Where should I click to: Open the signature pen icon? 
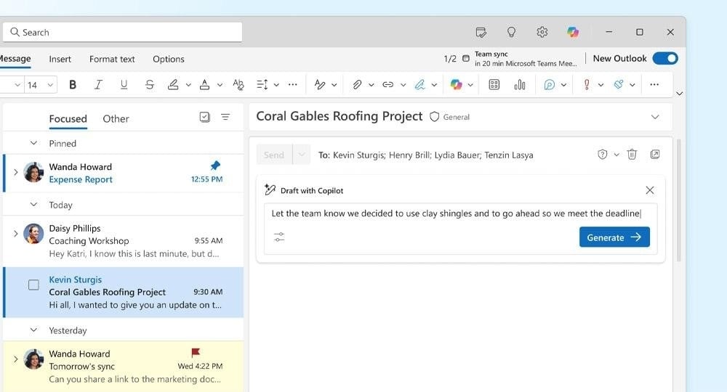point(419,85)
